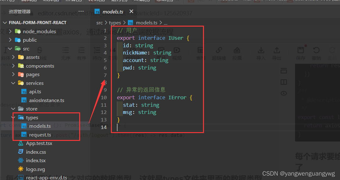
Task: Click line number 2 in gutter
Action: point(105,38)
